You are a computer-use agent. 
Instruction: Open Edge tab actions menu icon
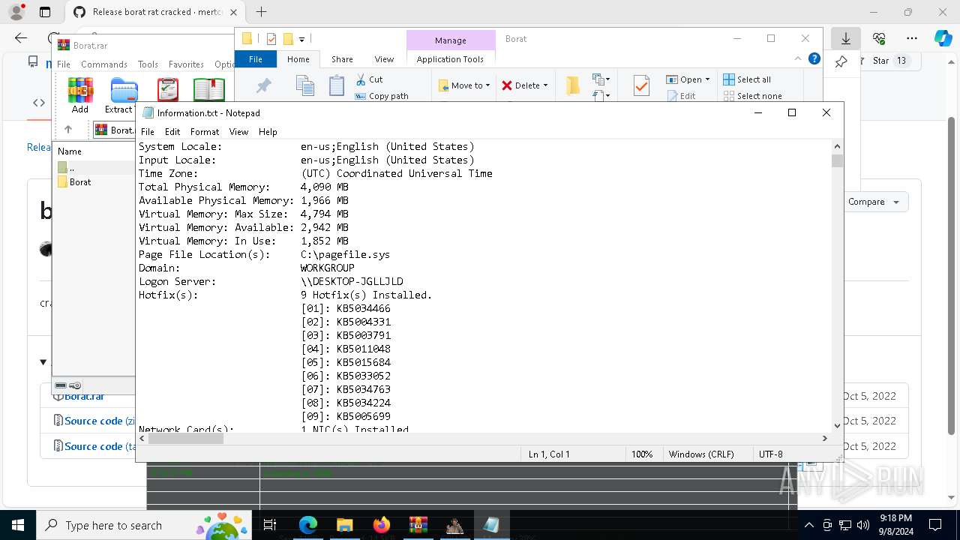click(45, 12)
